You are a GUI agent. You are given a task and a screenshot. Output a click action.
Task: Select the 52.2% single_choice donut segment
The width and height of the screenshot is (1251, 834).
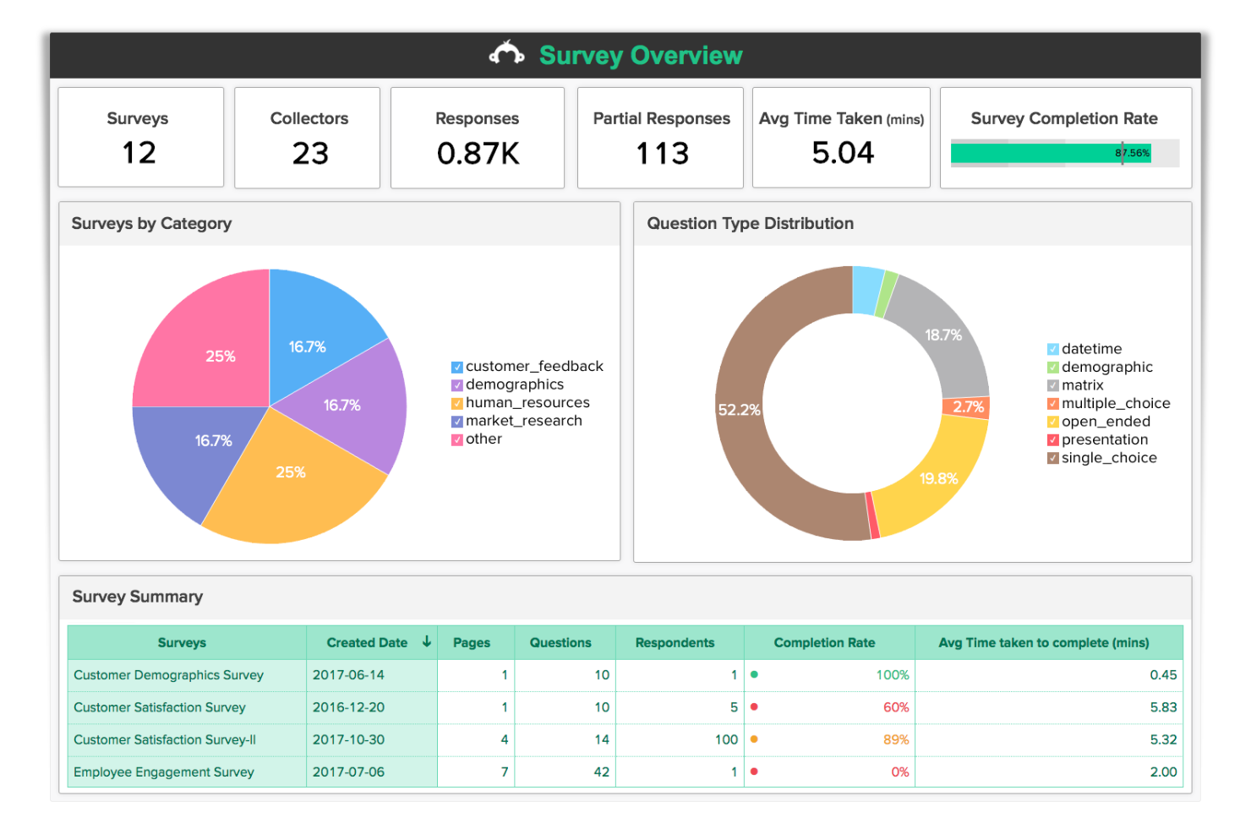740,410
